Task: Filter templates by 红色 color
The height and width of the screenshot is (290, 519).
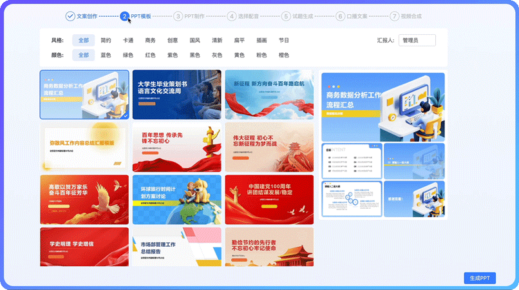Action: [x=150, y=55]
